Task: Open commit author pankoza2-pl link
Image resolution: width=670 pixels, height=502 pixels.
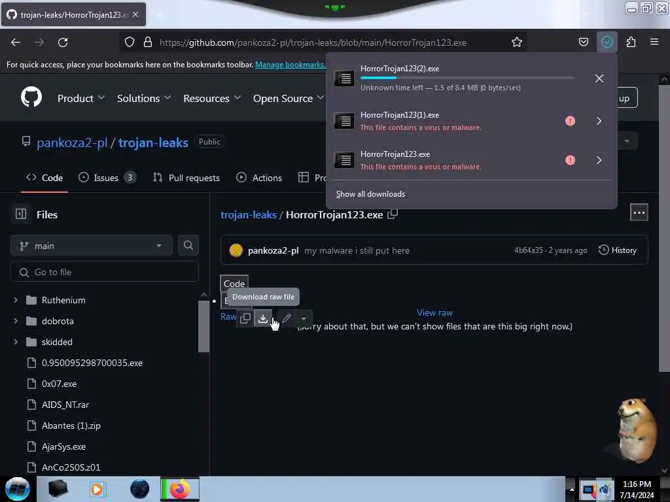Action: coord(273,250)
